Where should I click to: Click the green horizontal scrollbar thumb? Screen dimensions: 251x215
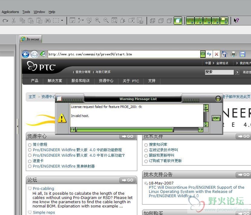click(x=125, y=129)
